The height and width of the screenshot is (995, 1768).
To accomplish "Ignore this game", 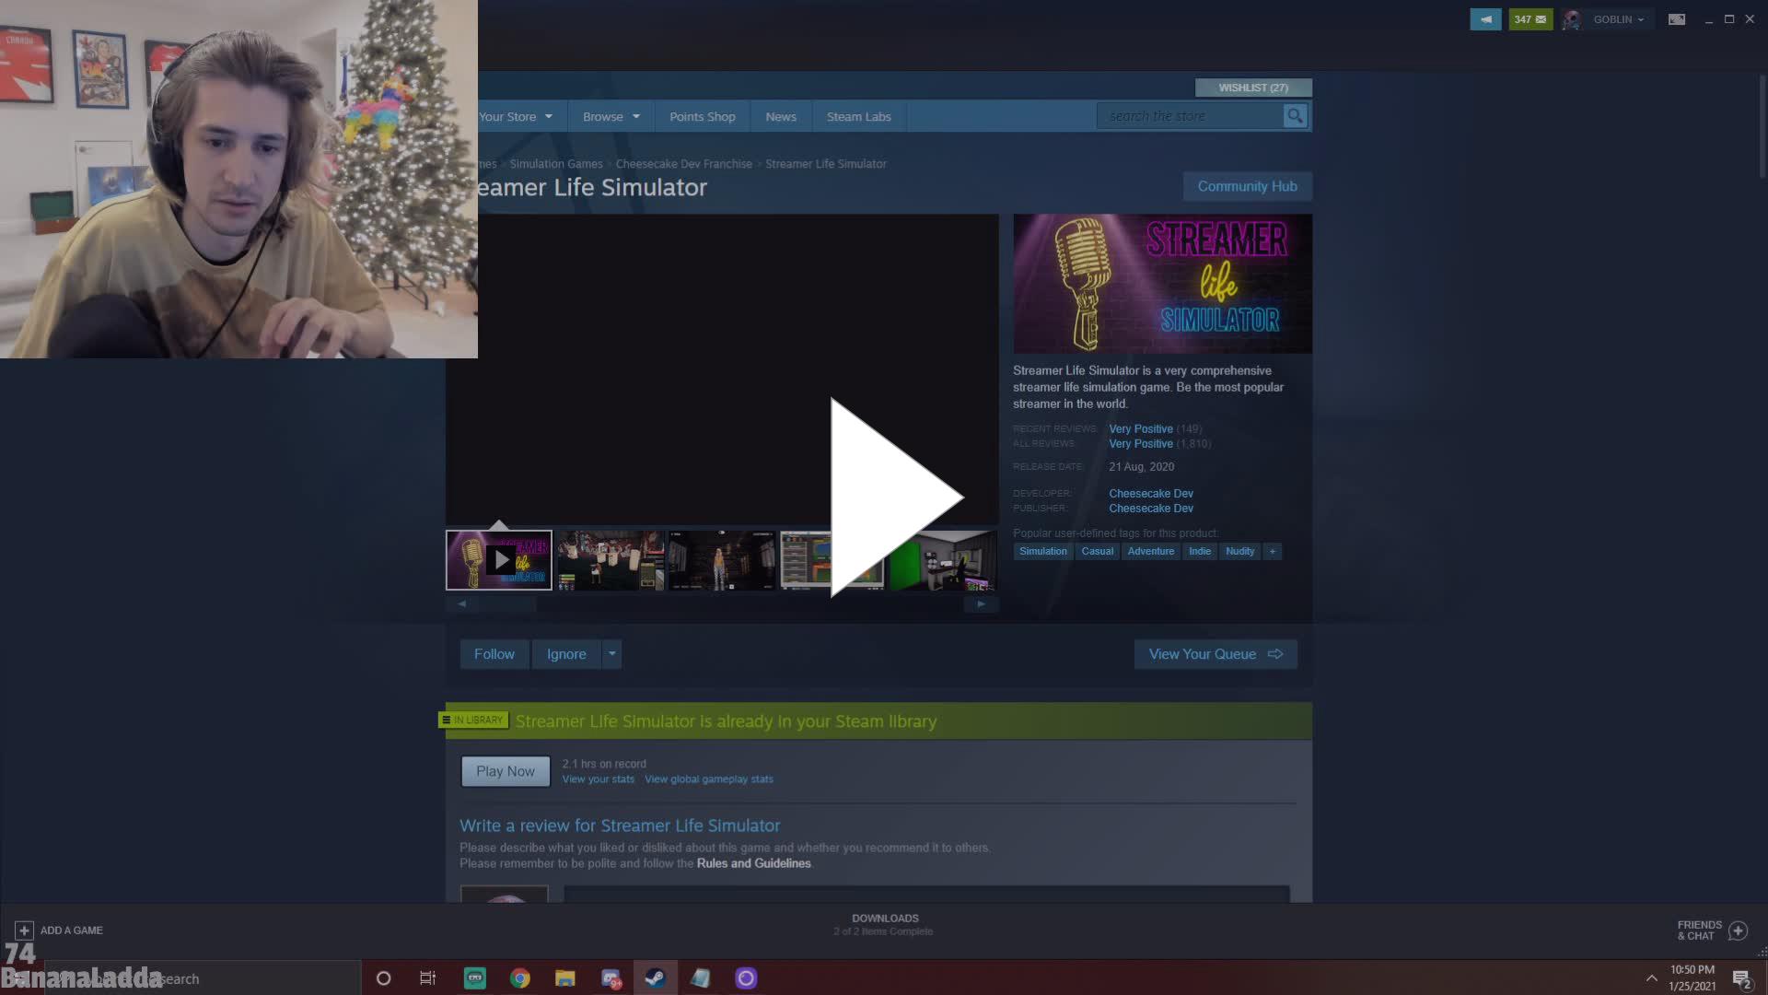I will coord(566,654).
